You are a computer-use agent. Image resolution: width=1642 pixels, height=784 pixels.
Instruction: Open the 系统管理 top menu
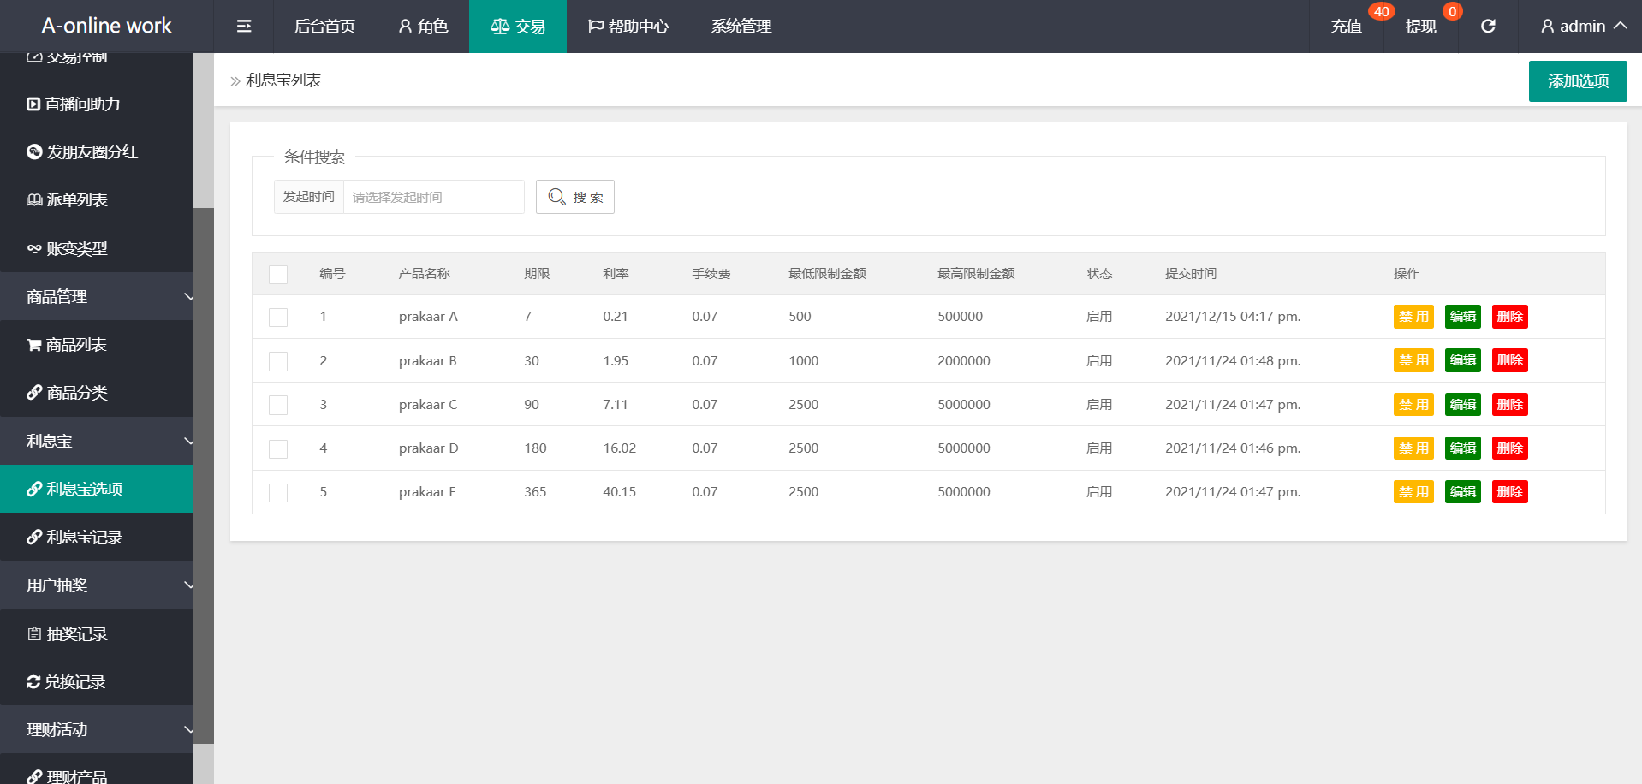point(741,27)
